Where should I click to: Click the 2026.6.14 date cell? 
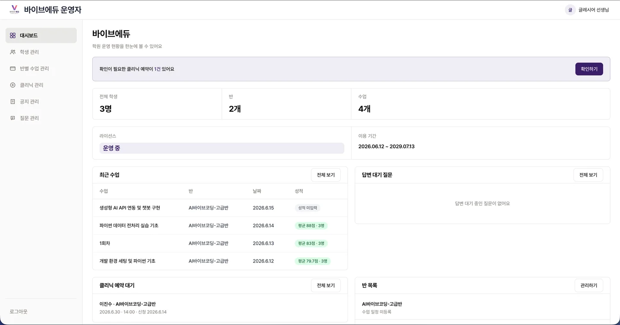click(x=263, y=225)
